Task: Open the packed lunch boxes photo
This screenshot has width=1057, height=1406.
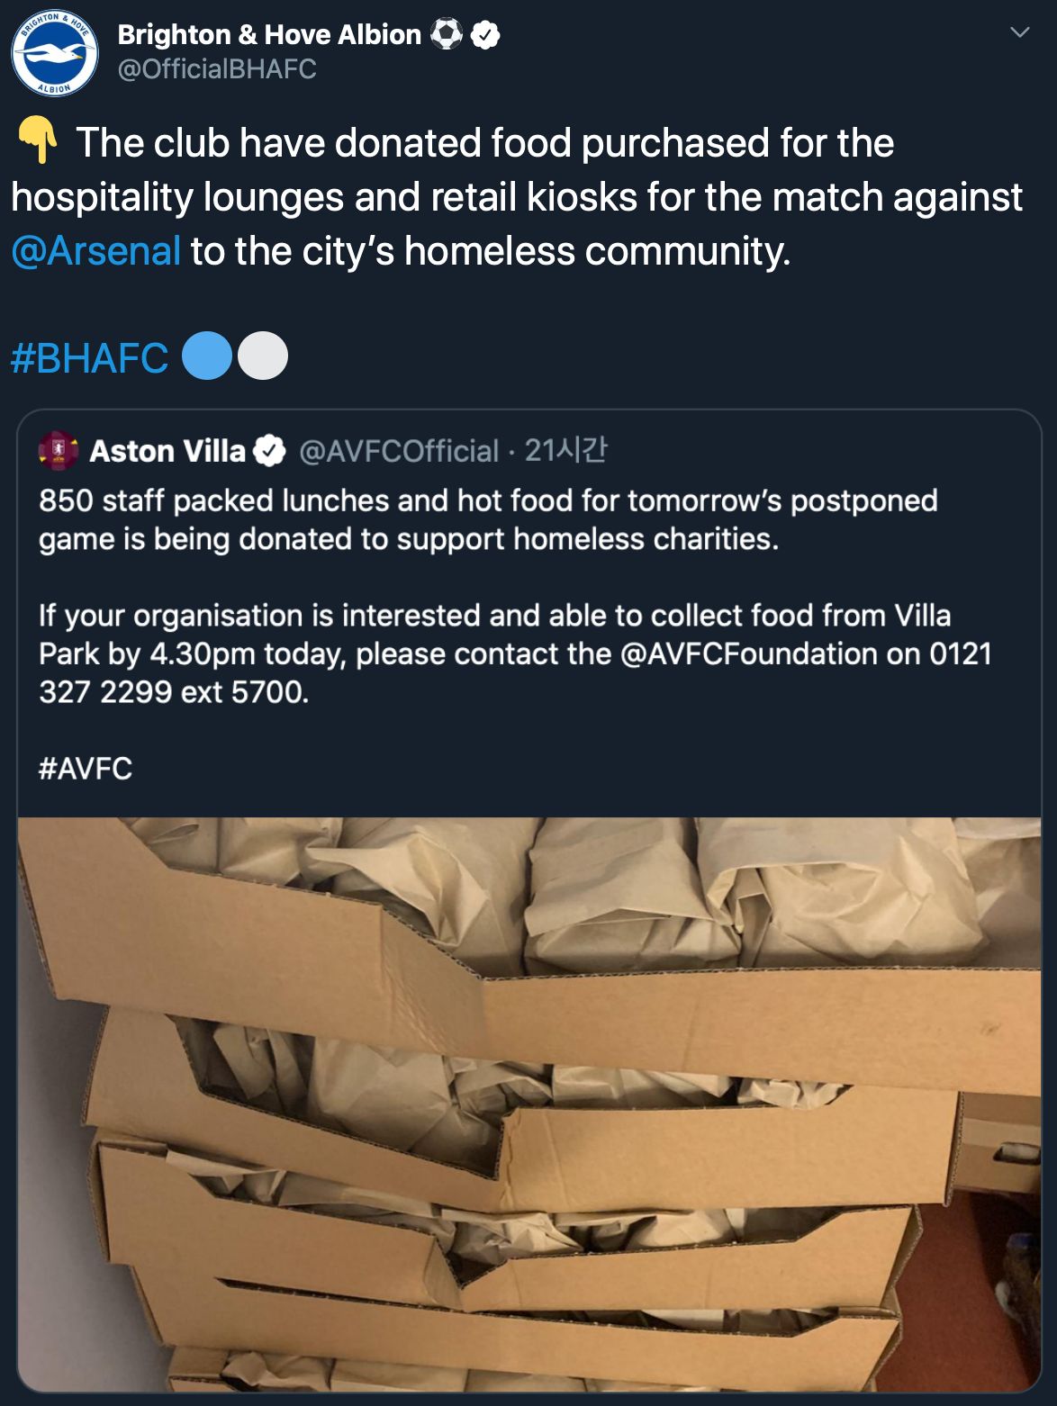Action: coord(529,1104)
